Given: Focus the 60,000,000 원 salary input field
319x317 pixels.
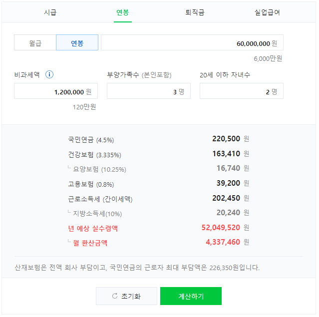Looking at the screenshot, I should click(x=192, y=42).
